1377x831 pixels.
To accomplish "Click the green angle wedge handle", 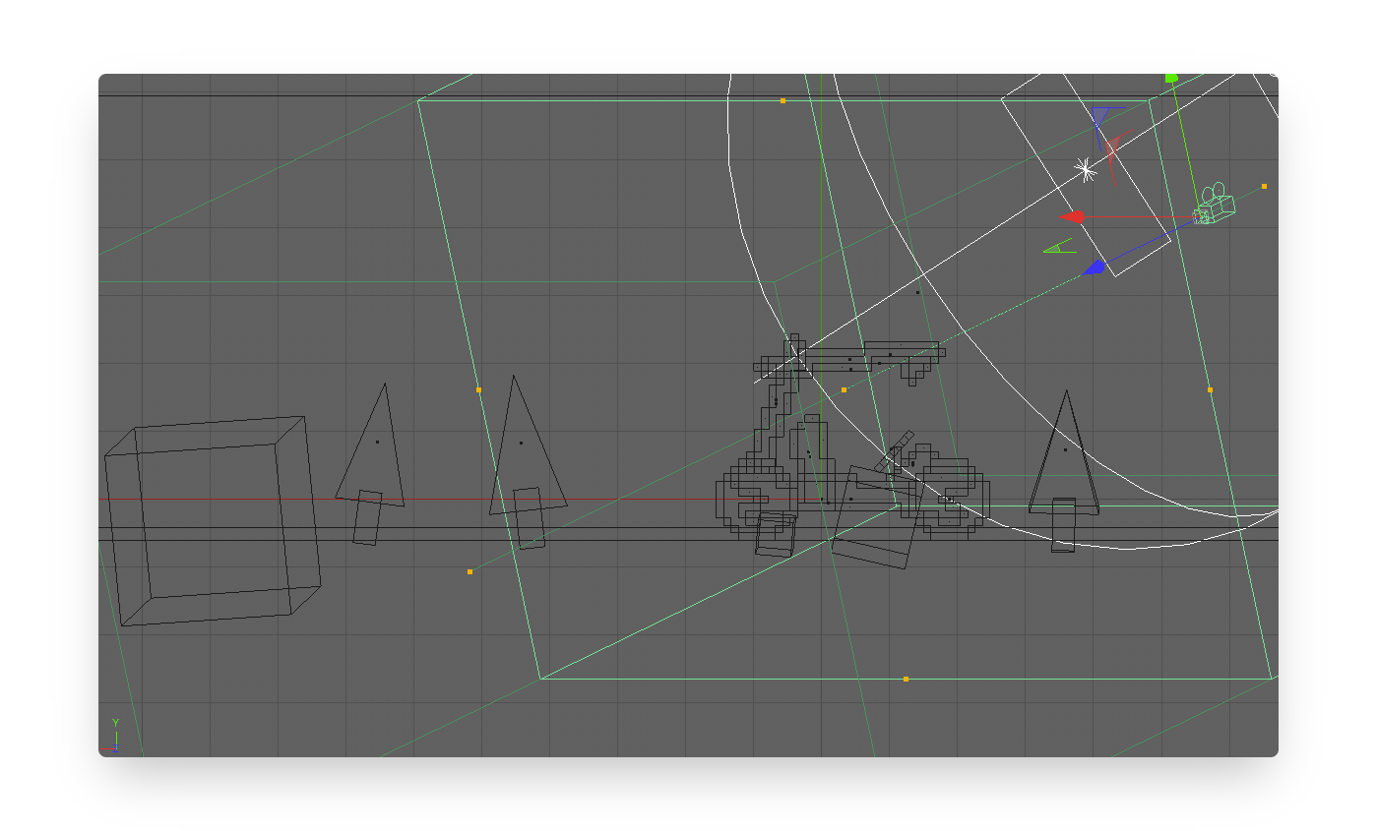I will 1059,247.
